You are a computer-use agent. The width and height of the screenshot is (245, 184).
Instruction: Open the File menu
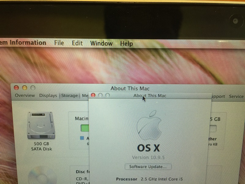coord(59,43)
